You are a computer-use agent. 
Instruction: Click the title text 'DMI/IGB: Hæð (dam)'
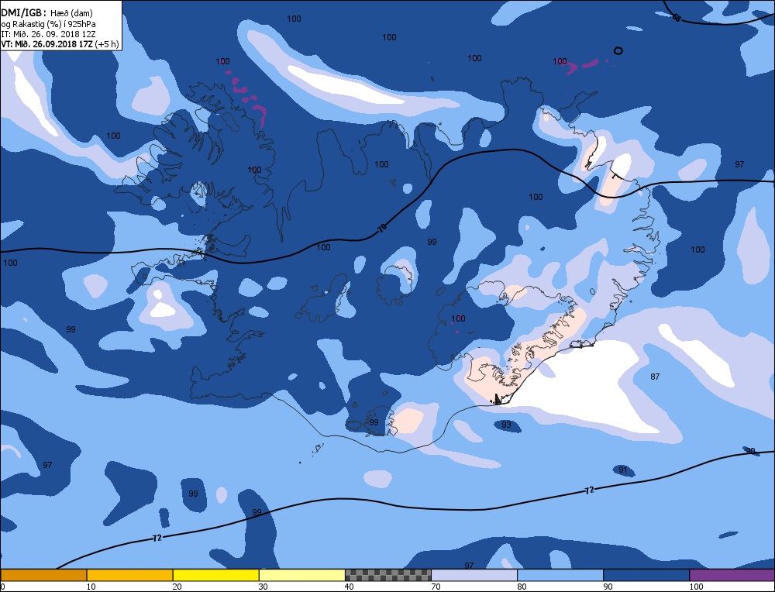(x=47, y=13)
